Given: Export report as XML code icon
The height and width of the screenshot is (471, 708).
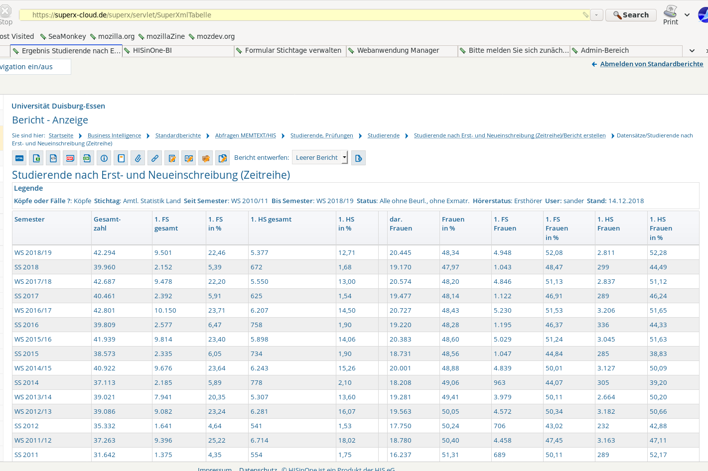Looking at the screenshot, I should pos(53,158).
